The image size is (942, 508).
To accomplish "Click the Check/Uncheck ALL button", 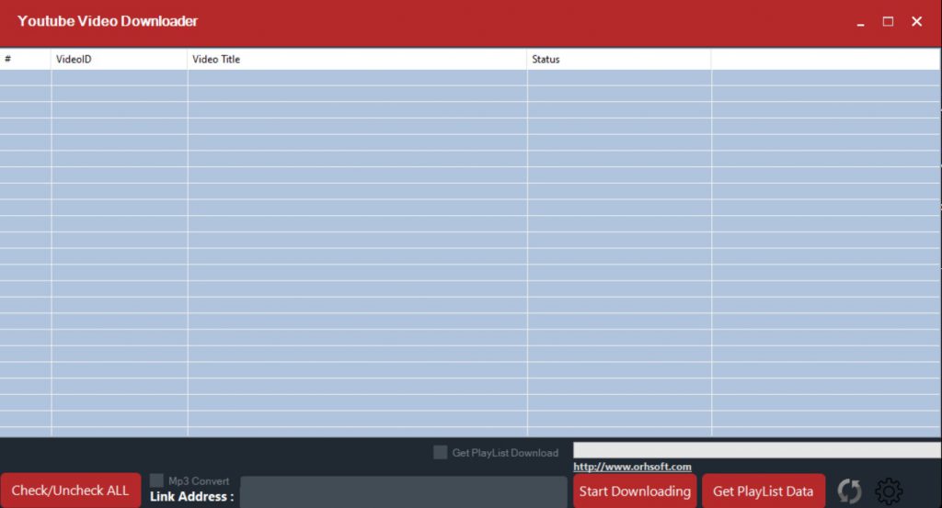I will [x=70, y=491].
